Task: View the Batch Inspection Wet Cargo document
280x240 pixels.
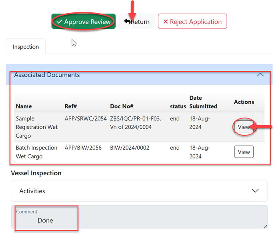Action: click(244, 152)
